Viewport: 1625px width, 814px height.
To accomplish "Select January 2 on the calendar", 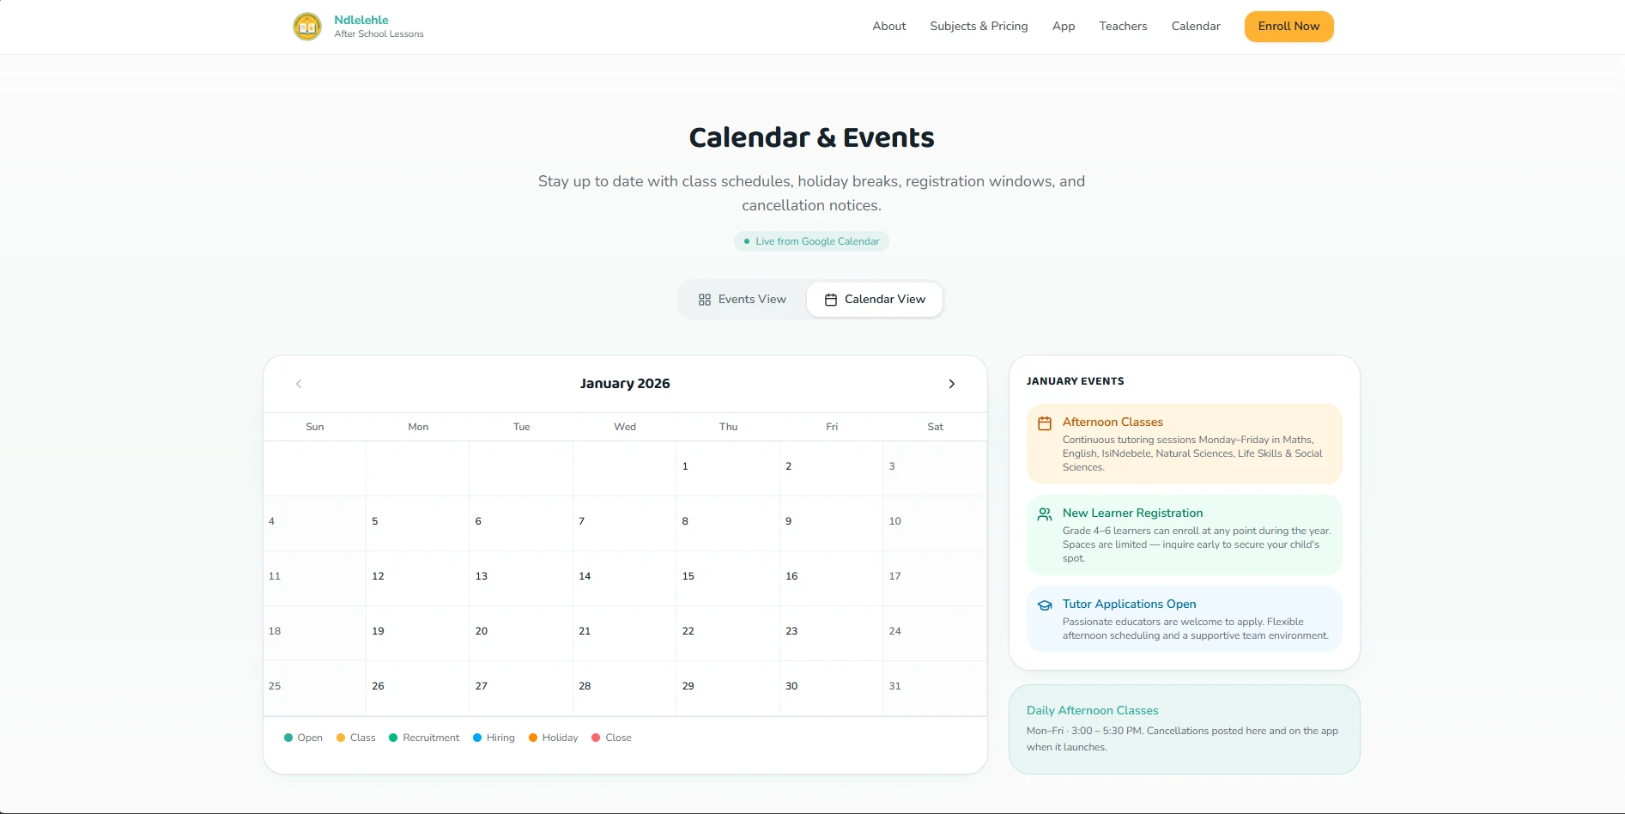I will click(x=831, y=469).
